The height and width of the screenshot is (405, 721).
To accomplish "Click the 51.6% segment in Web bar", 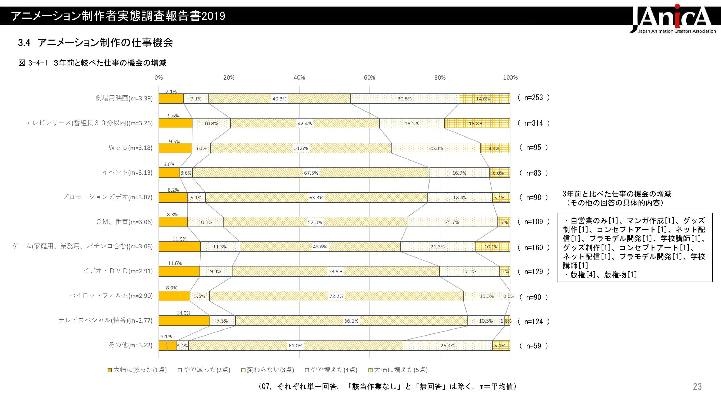I will pyautogui.click(x=301, y=148).
